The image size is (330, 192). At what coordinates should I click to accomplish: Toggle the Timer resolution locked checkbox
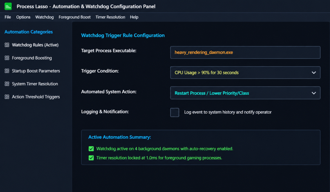(x=91, y=158)
